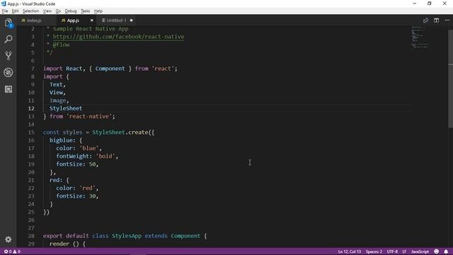Click the @flow comment on line 4
Image resolution: width=453 pixels, height=255 pixels.
coord(61,45)
